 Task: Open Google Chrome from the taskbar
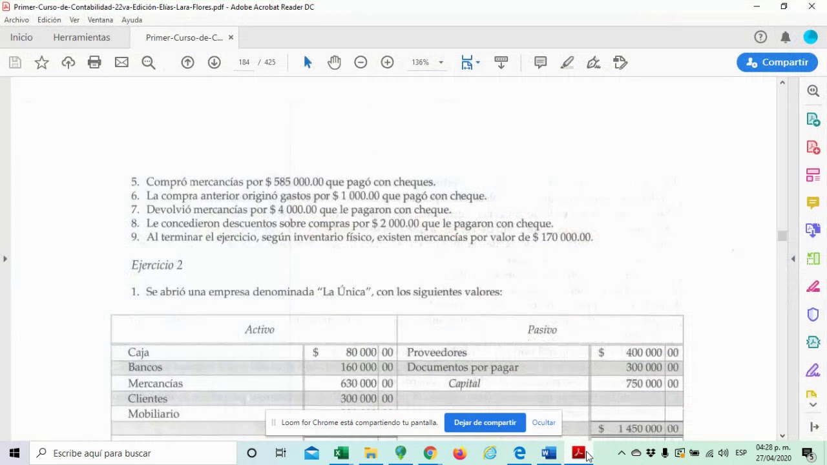point(430,453)
